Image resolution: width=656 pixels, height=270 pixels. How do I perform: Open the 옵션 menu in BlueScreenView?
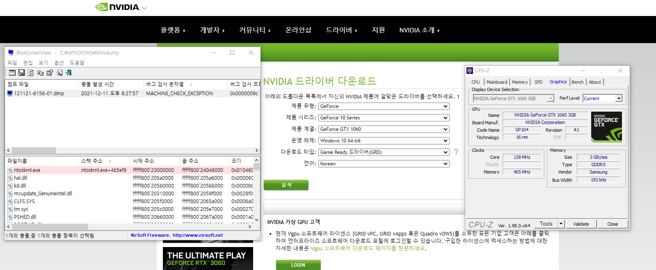pyautogui.click(x=59, y=63)
